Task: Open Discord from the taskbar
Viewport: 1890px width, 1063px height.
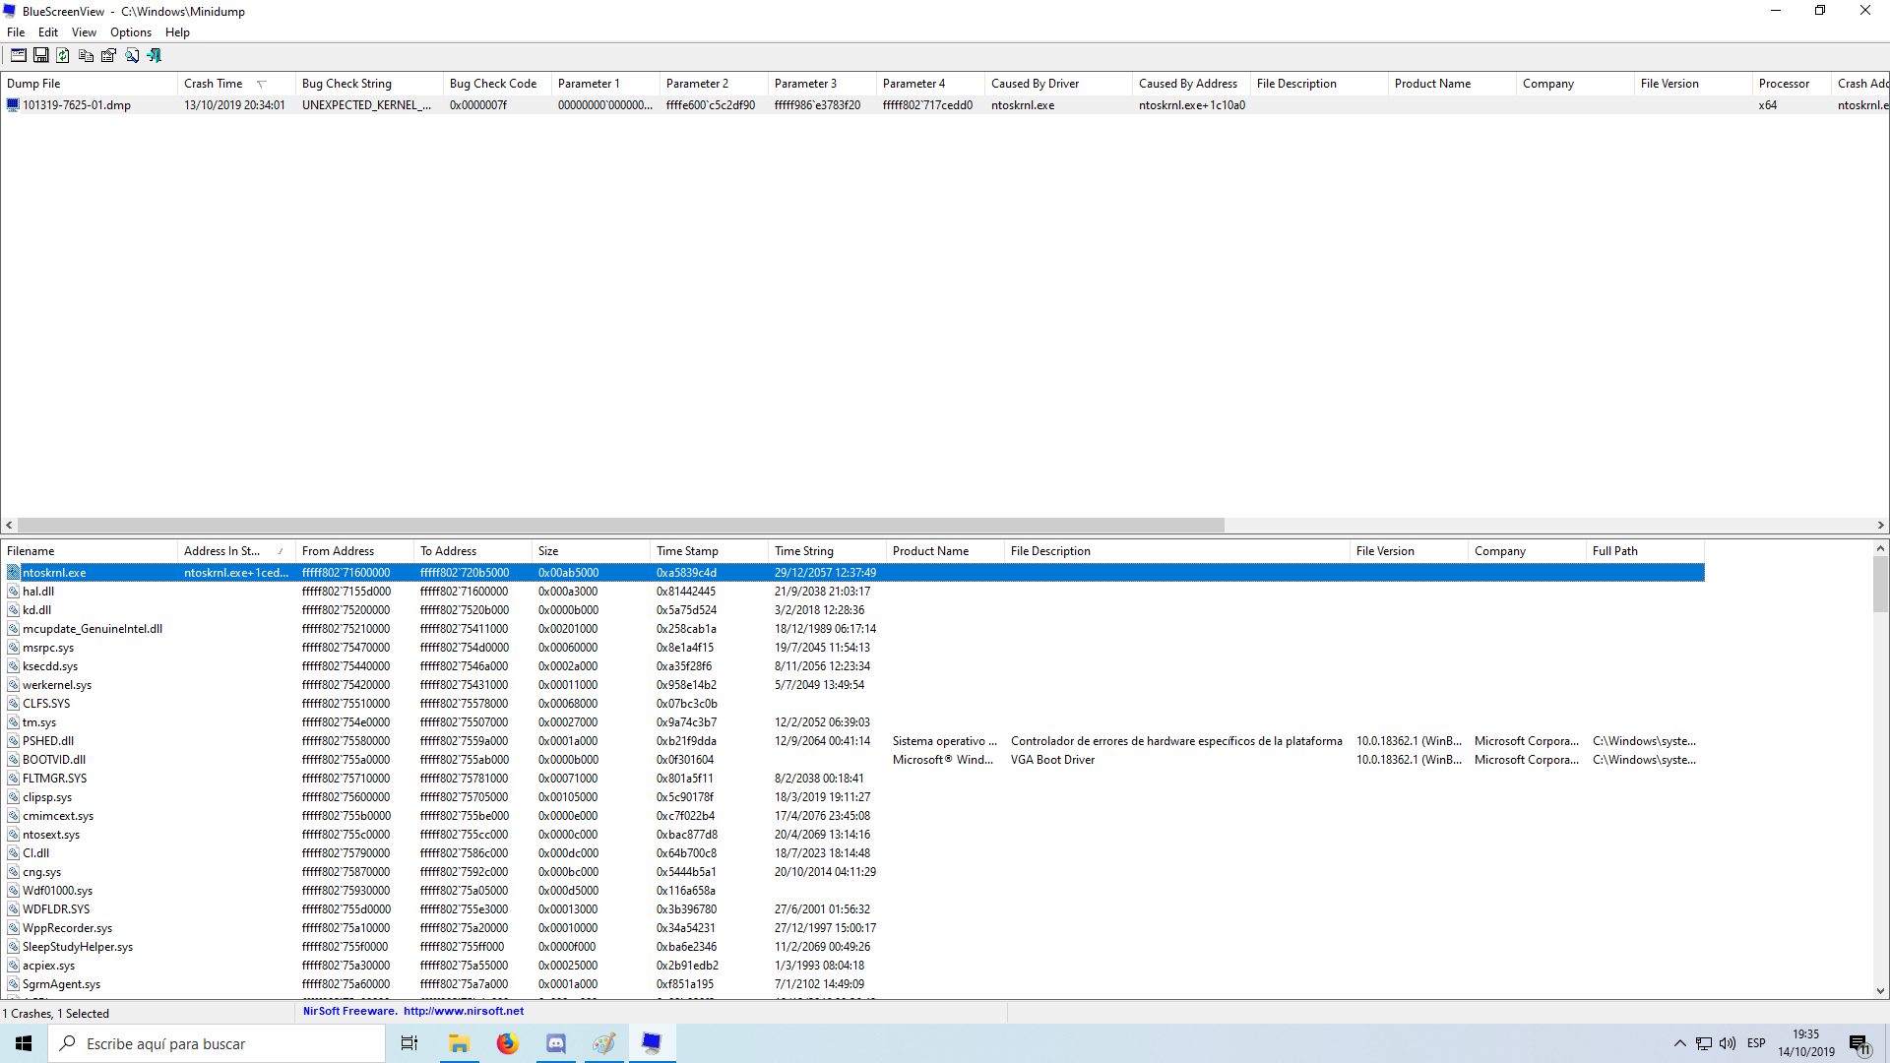Action: point(556,1043)
